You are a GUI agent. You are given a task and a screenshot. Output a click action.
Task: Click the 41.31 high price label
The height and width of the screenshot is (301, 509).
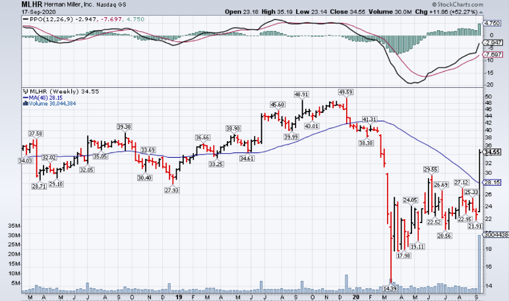point(369,119)
